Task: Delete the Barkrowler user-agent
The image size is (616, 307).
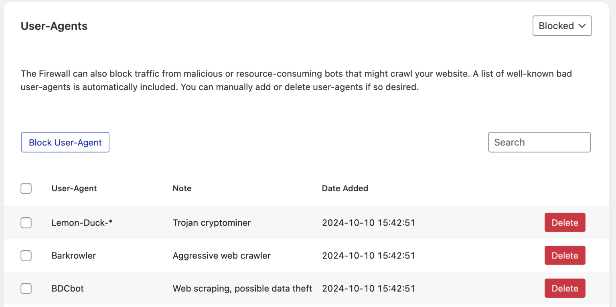Action: coord(565,255)
